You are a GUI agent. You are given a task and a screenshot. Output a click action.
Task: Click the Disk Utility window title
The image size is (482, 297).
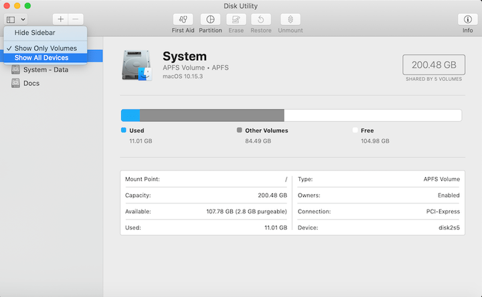click(241, 6)
